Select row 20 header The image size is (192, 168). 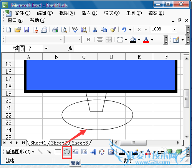pos(8,101)
